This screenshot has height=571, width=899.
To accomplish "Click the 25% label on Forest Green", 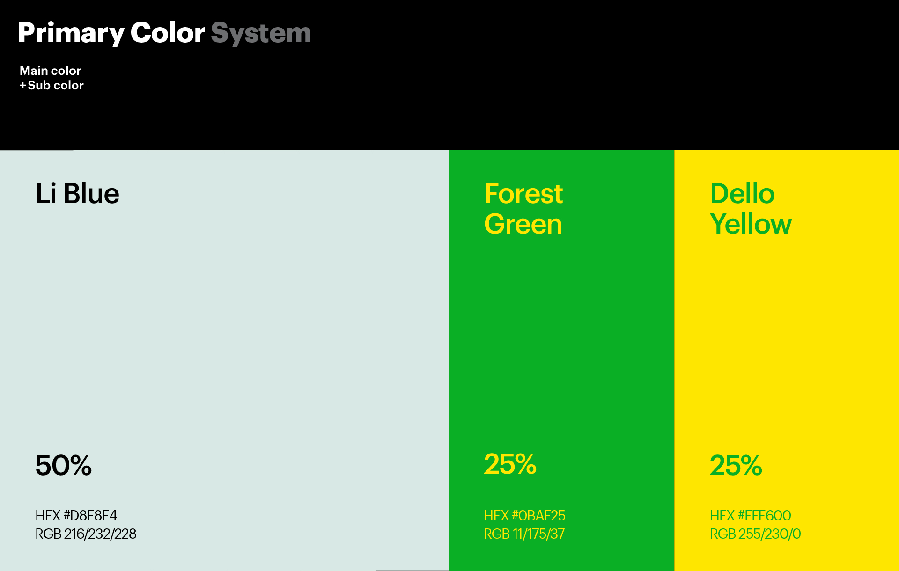I will coord(510,464).
